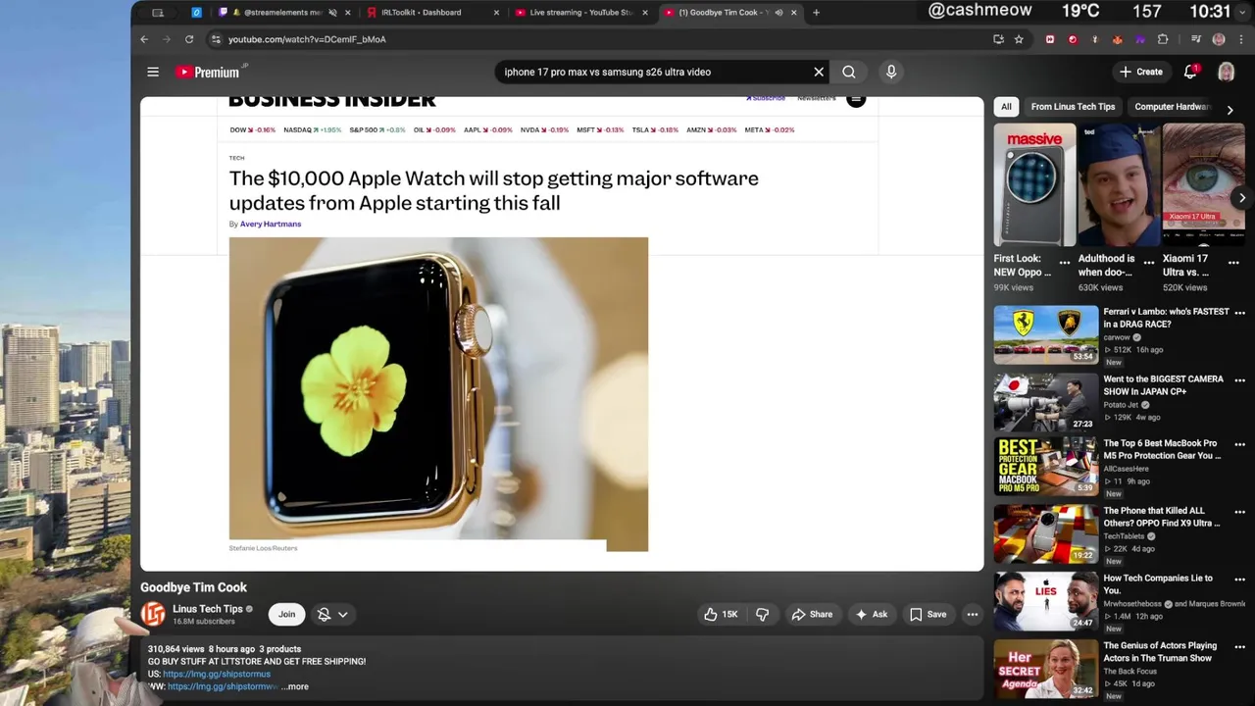This screenshot has width=1255, height=706.
Task: Like the video with thumbs up
Action: click(721, 615)
